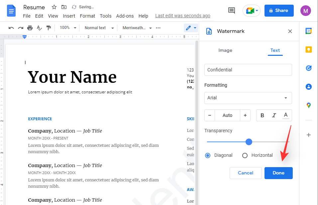
Task: Decrease watermark font size
Action: click(210, 115)
